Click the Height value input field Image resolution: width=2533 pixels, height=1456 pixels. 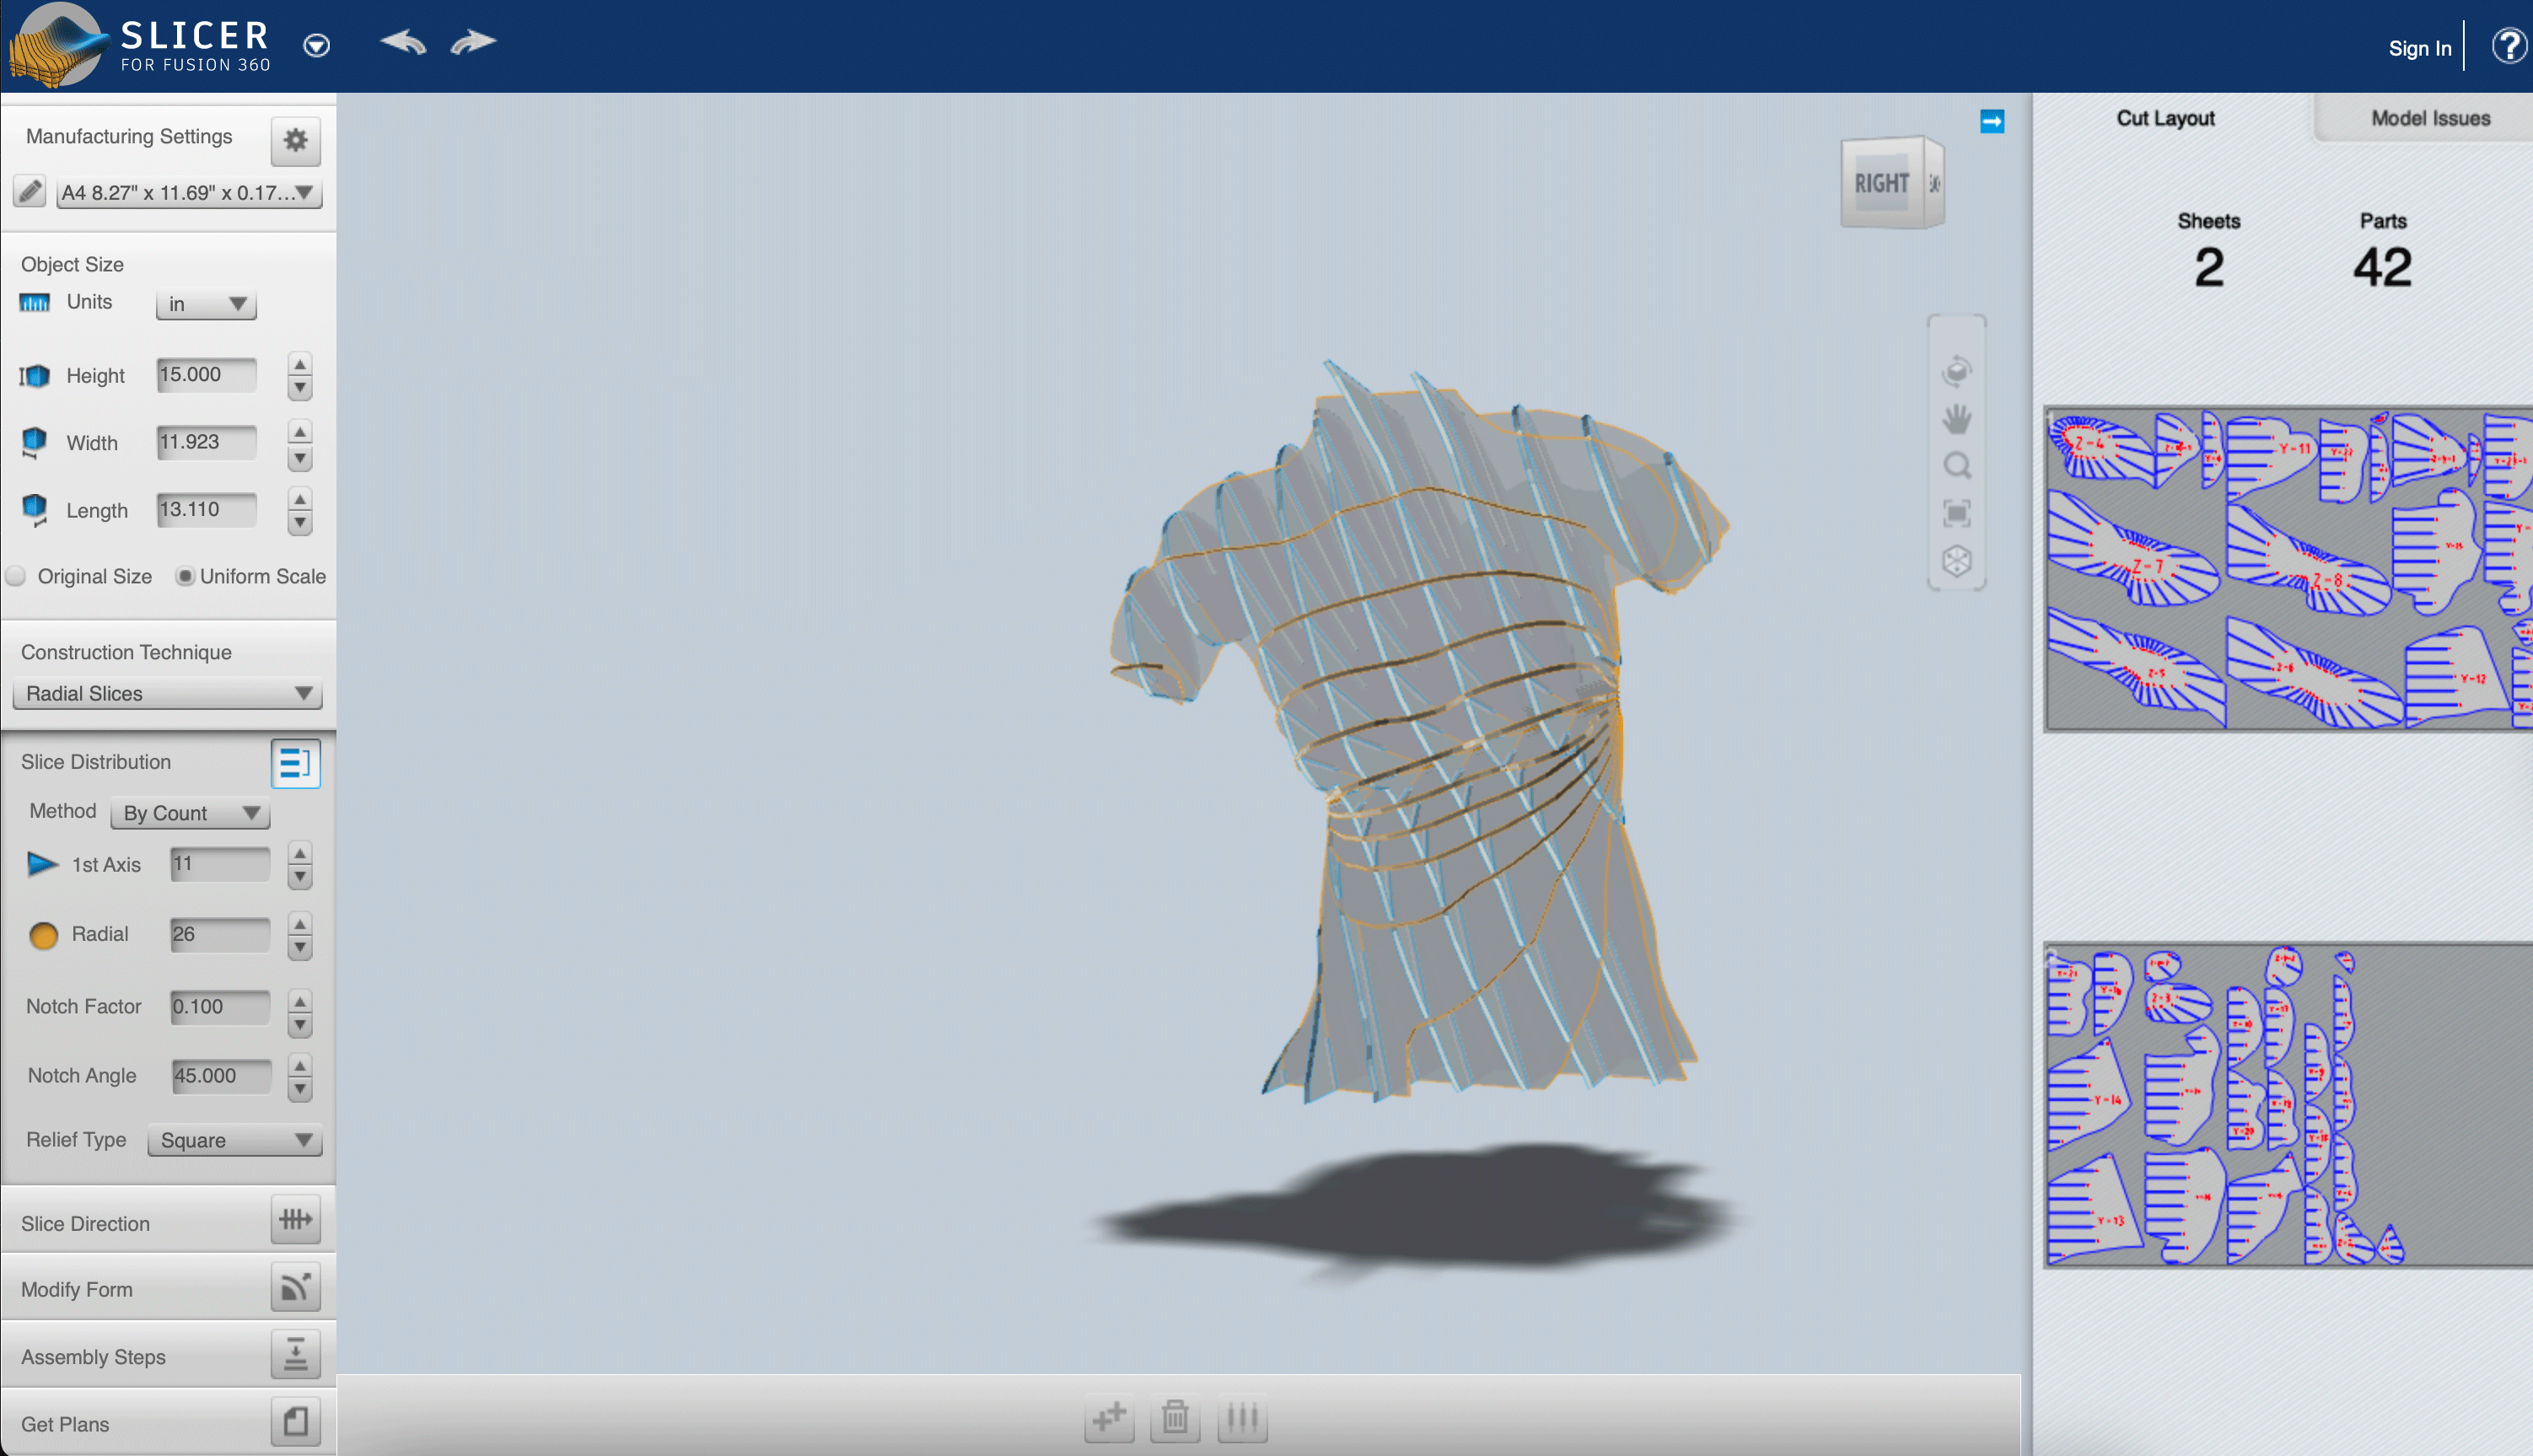tap(206, 375)
